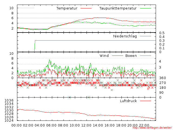Click the 22:00 time axis label
Viewport: 173px width, 130px height.
pos(144,125)
